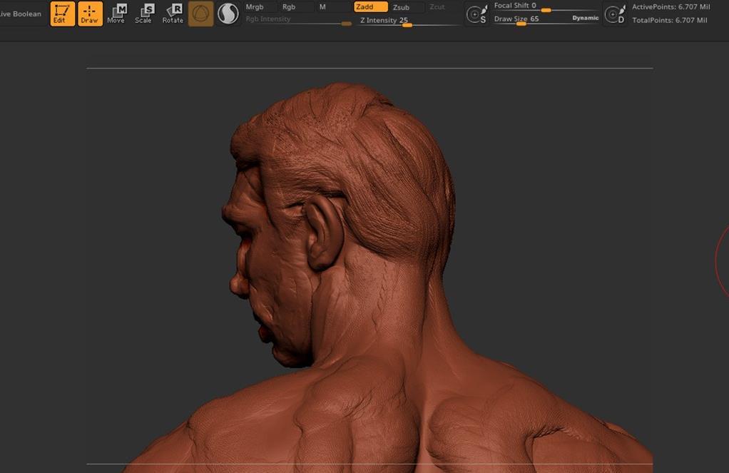This screenshot has width=729, height=473.
Task: Enable Mrgb mode
Action: tap(255, 7)
